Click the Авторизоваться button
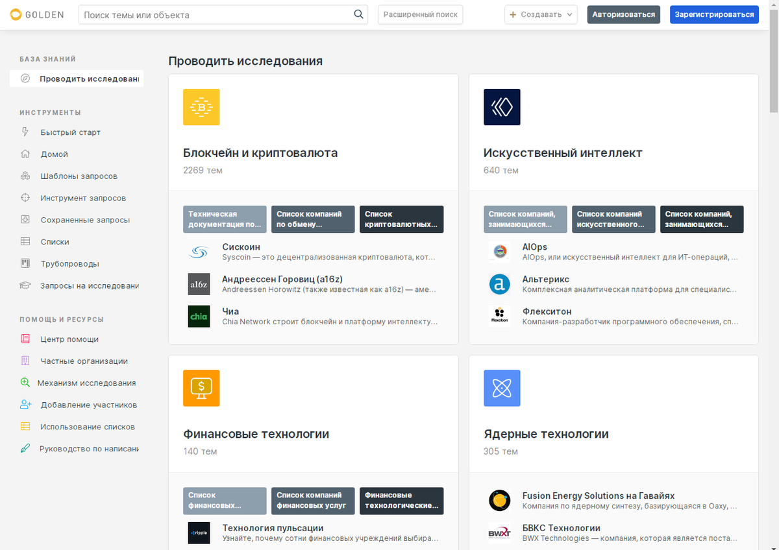This screenshot has height=550, width=779. coord(624,14)
